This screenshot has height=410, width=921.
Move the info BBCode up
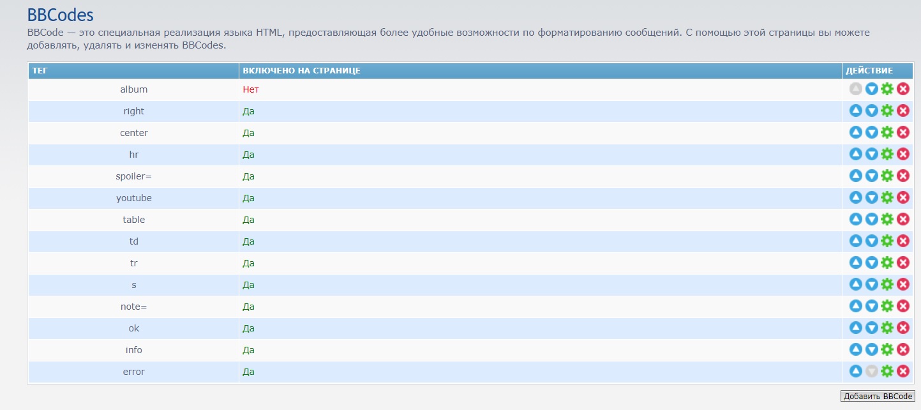[x=856, y=350]
